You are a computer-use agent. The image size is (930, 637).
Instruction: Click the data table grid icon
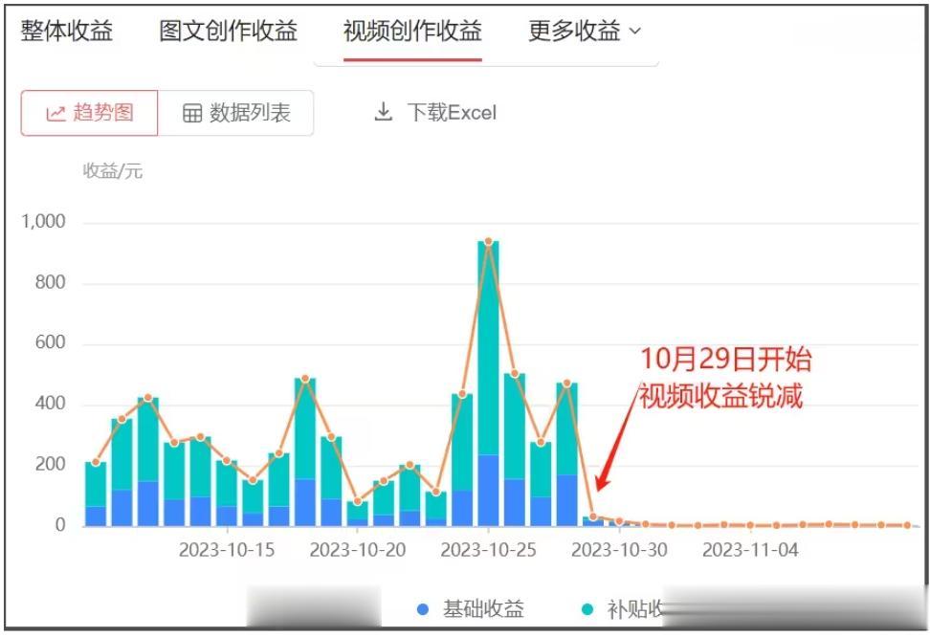tap(192, 113)
